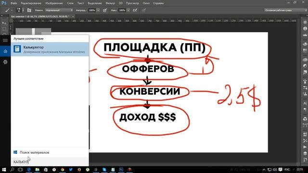Screen dimensions: 308x173
Task: Open the Редактирование menu
Action: [31, 3]
